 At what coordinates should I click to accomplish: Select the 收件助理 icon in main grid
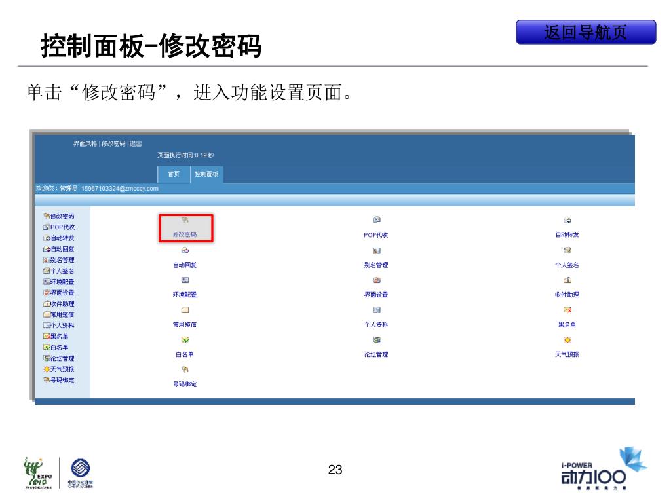tap(567, 280)
